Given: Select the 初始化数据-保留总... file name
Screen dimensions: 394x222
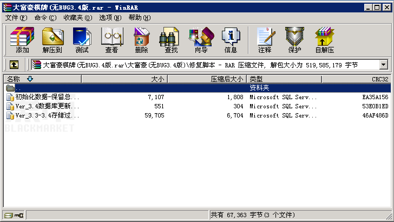Looking at the screenshot, I should click(x=47, y=97).
